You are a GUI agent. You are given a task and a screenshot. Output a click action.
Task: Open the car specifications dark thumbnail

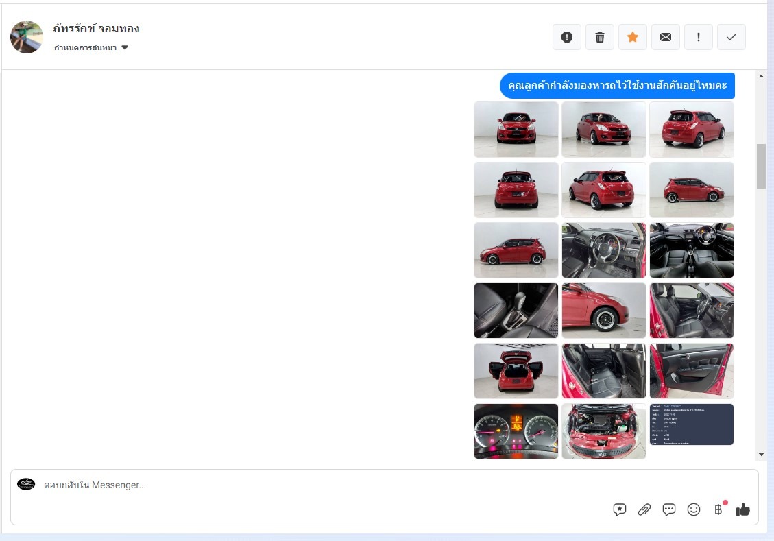pos(691,424)
